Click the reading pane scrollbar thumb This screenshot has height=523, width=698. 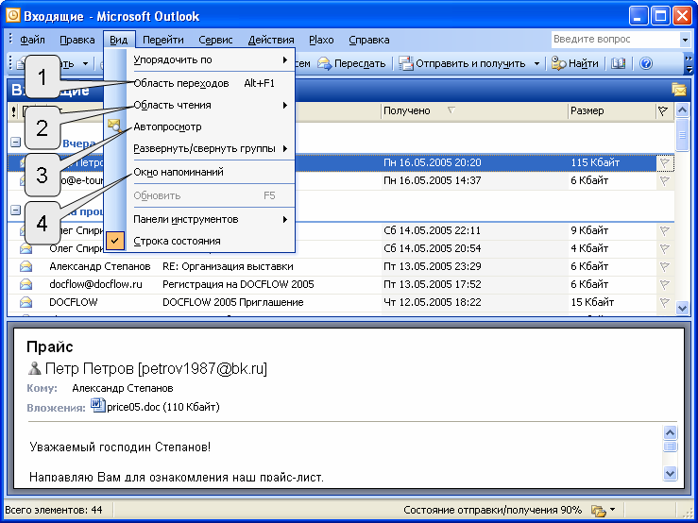tap(670, 447)
